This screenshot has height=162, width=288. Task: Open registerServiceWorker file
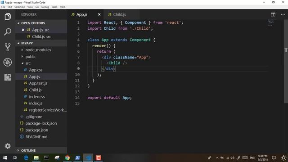pyautogui.click(x=41, y=110)
